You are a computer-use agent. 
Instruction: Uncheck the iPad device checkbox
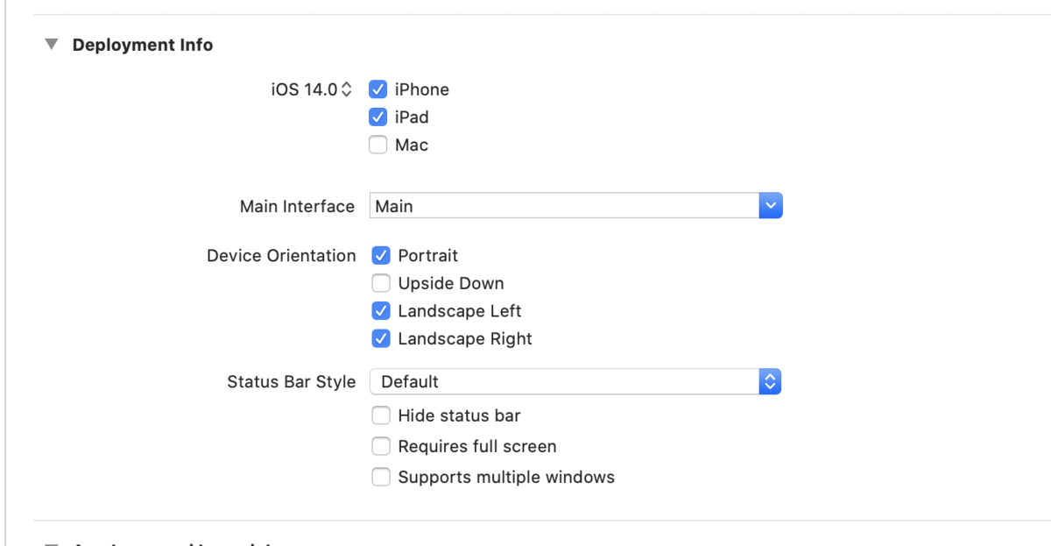[x=377, y=117]
